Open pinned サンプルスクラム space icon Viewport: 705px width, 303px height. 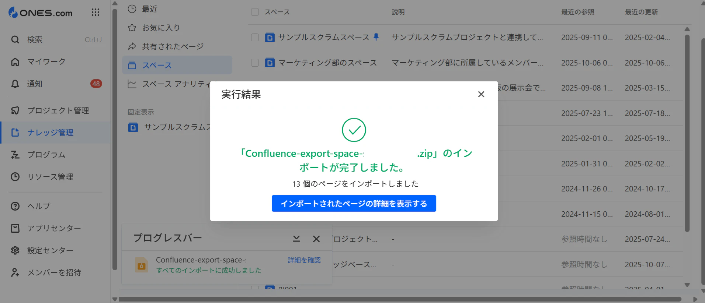(x=133, y=127)
